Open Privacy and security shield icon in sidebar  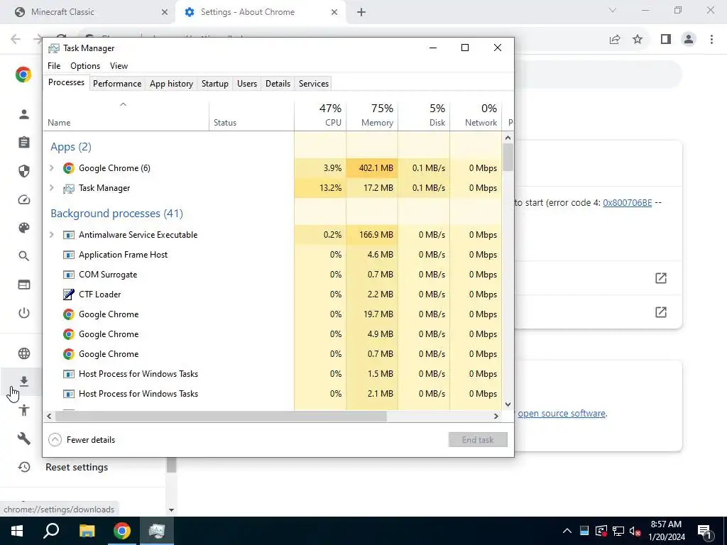24,171
